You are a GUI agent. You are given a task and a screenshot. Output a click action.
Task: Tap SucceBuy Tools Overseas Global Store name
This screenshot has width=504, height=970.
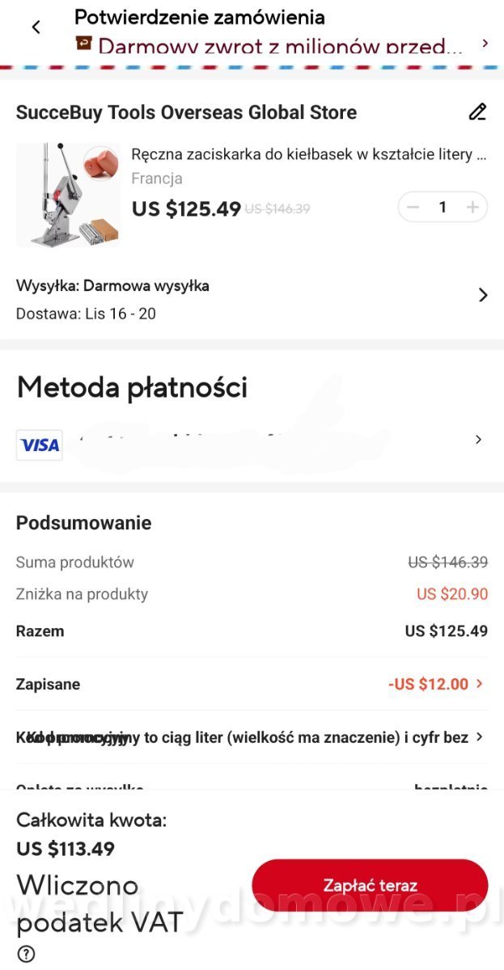point(186,112)
